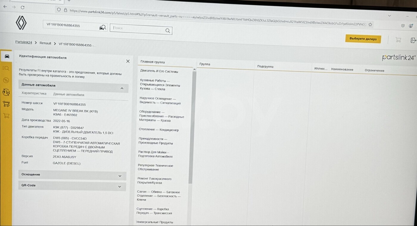
Task: Click the Номер шасси value in vehicle data
Action: pos(69,104)
